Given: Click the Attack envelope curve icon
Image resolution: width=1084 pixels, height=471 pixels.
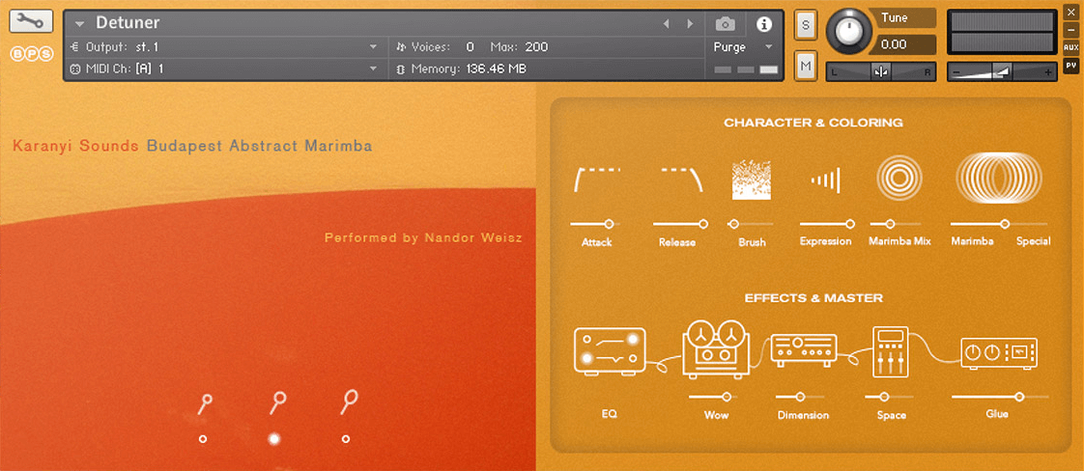Looking at the screenshot, I should pyautogui.click(x=597, y=180).
